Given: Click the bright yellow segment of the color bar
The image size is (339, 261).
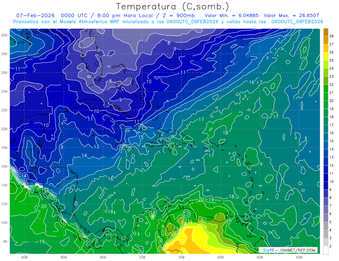Looking at the screenshot, I should pos(326,56).
